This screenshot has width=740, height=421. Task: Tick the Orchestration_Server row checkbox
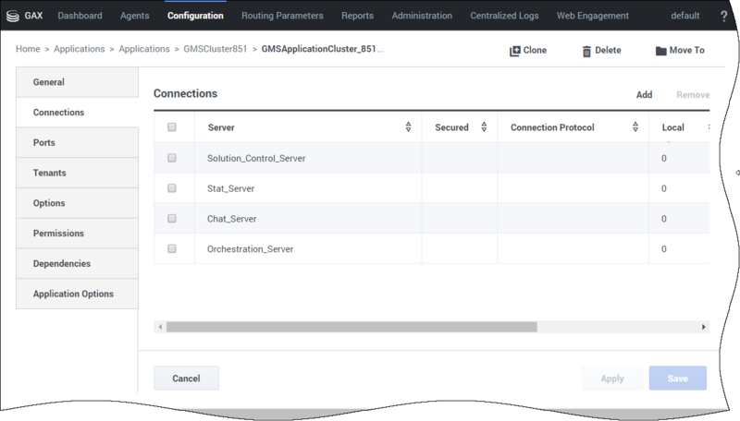[172, 248]
